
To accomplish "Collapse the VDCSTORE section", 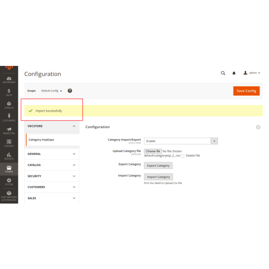I will (52, 126).
